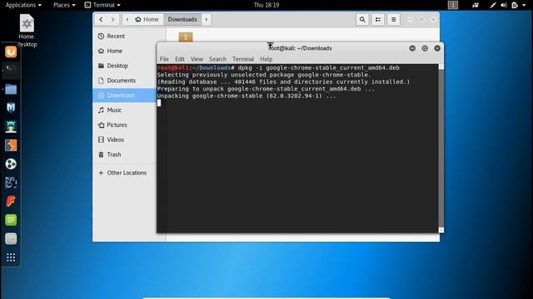This screenshot has height=299, width=533.
Task: Launch Terminal from the dock
Action: pos(11,71)
